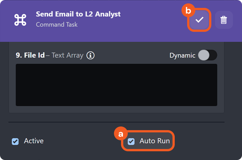Open the info tooltip beside File Id
Image resolution: width=242 pixels, height=160 pixels.
click(90, 55)
